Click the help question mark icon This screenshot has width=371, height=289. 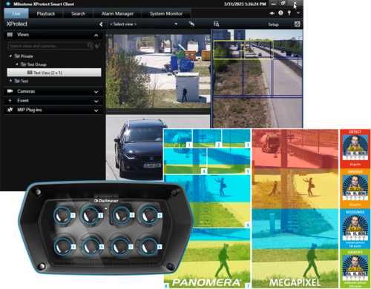[280, 13]
